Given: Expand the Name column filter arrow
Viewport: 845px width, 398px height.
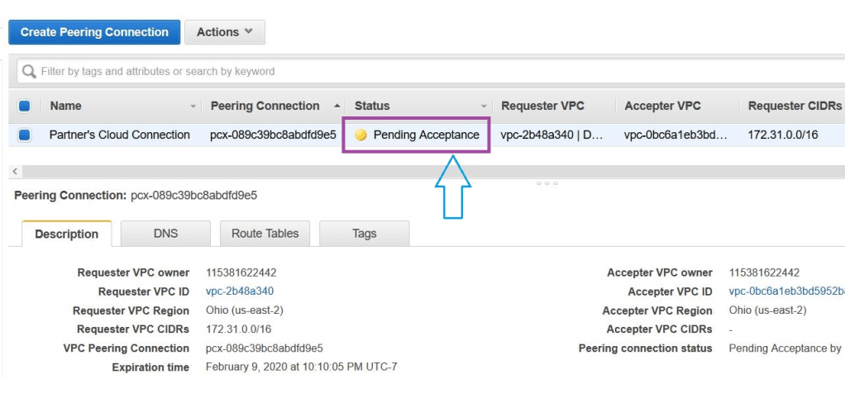Looking at the screenshot, I should pyautogui.click(x=193, y=107).
